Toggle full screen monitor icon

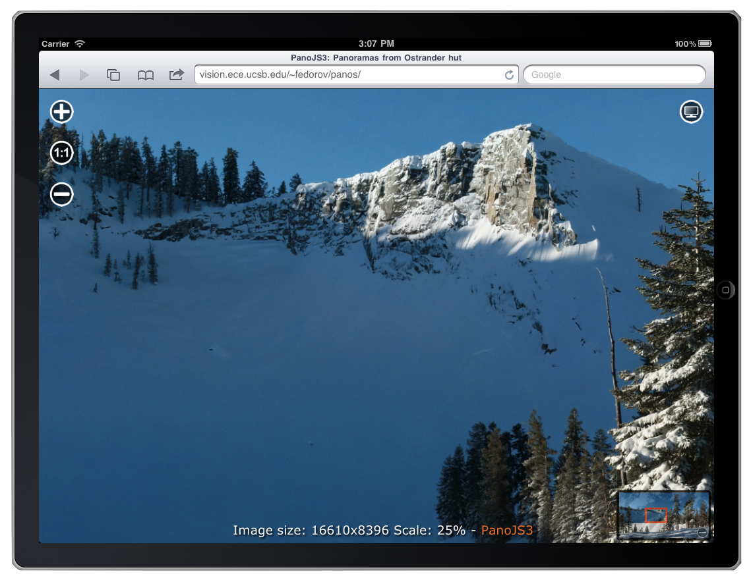click(x=691, y=112)
